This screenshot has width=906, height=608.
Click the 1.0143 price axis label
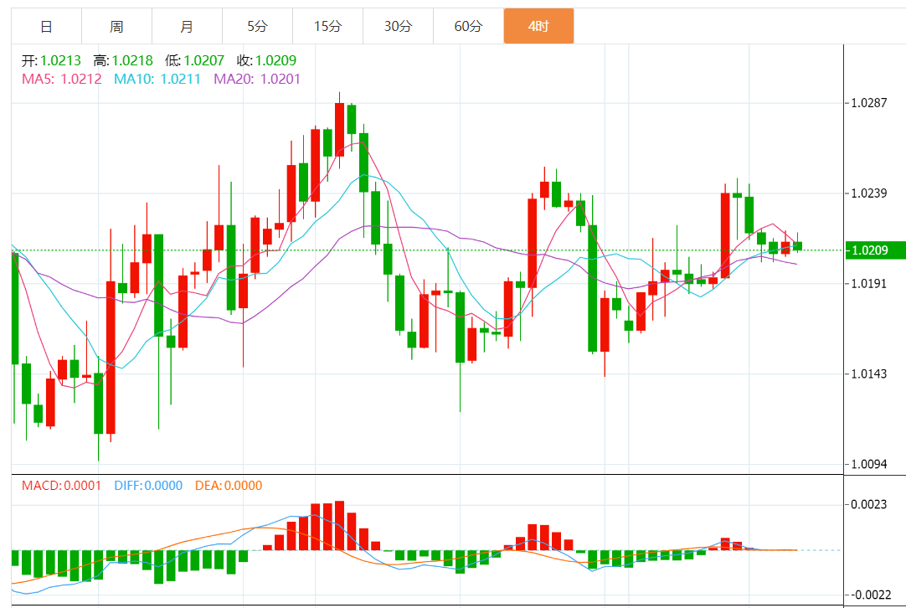pyautogui.click(x=869, y=374)
